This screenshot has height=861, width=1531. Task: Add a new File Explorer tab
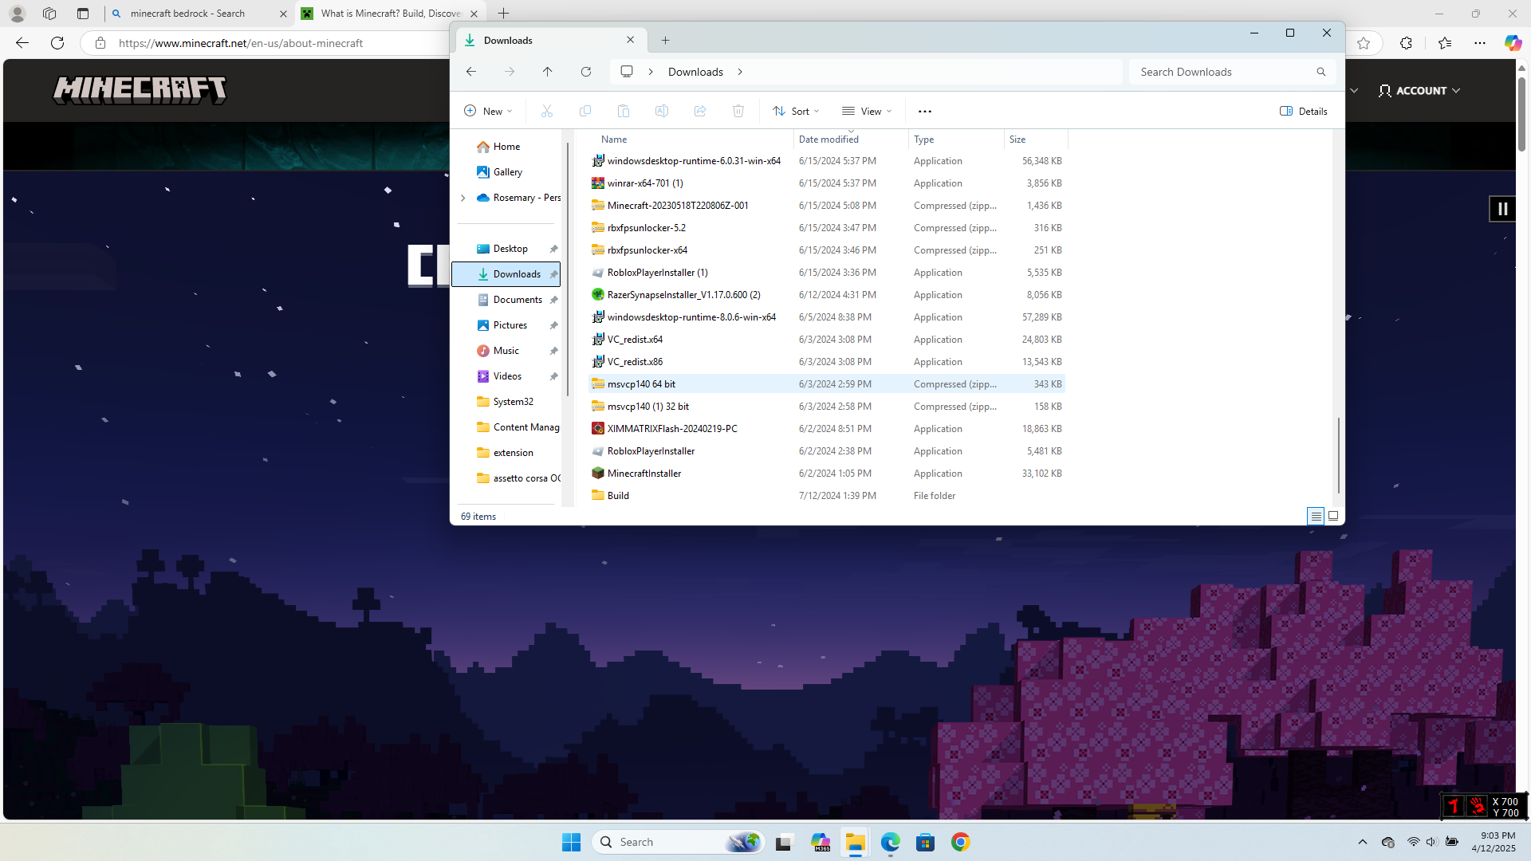[x=666, y=40]
